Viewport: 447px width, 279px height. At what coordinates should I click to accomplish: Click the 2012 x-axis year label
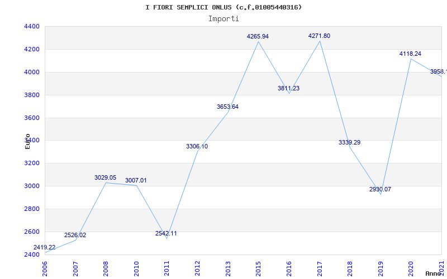pos(198,268)
